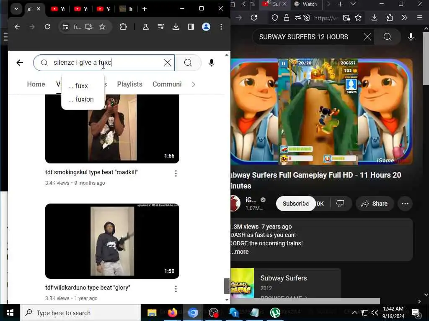Open Firefox hamburger menu

420,18
